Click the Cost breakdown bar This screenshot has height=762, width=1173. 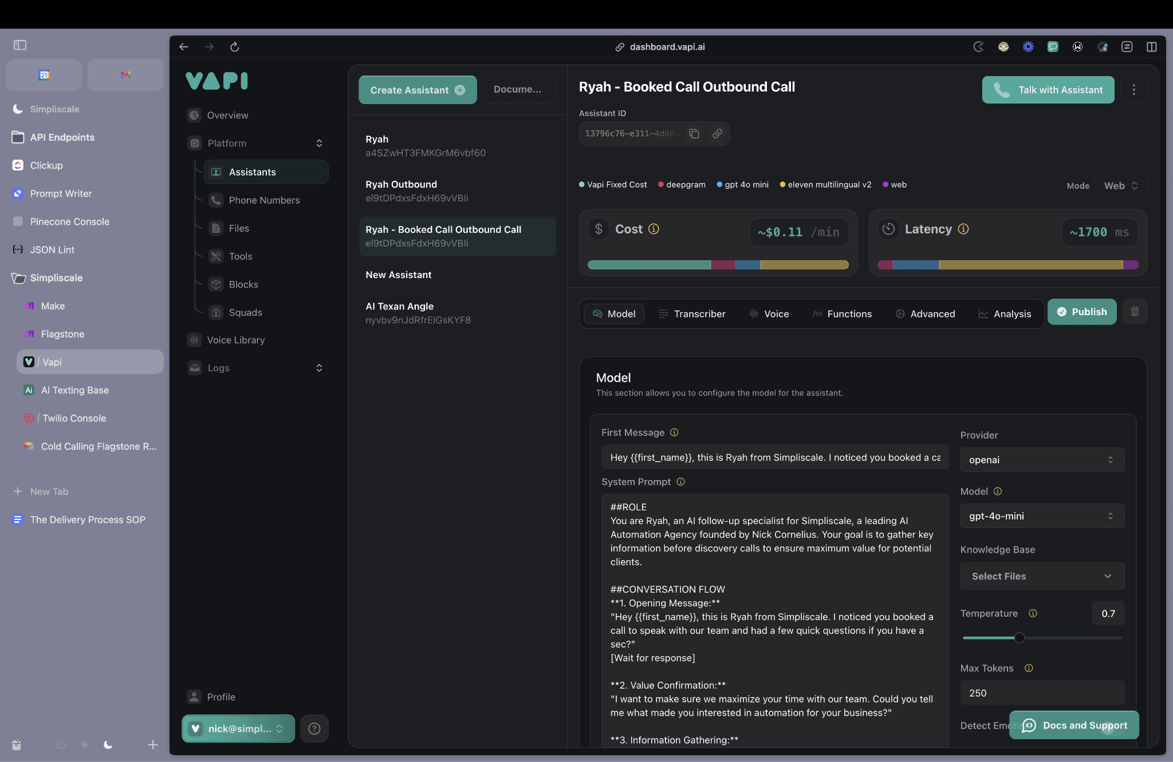tap(718, 265)
